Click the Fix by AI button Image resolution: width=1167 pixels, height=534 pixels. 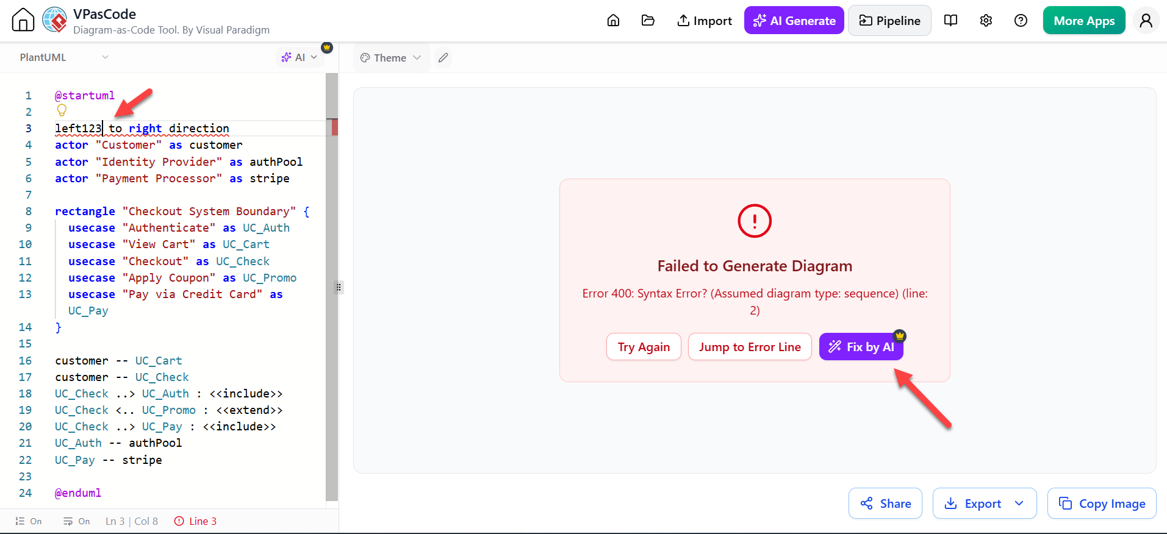[861, 347]
